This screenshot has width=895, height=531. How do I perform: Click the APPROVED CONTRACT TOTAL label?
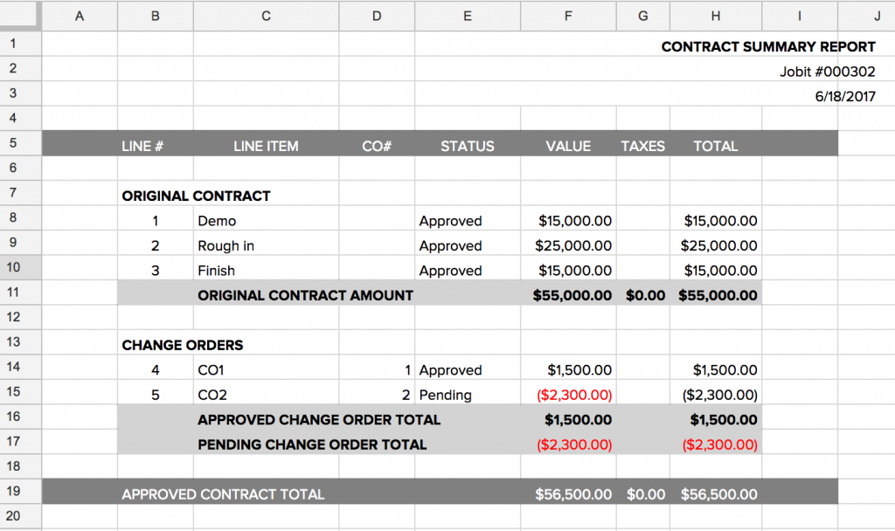click(223, 494)
